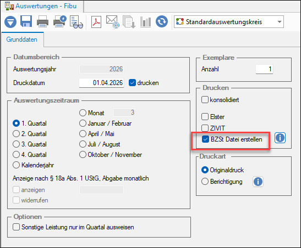Select the Kalenderjahr radio button

[x=16, y=165]
